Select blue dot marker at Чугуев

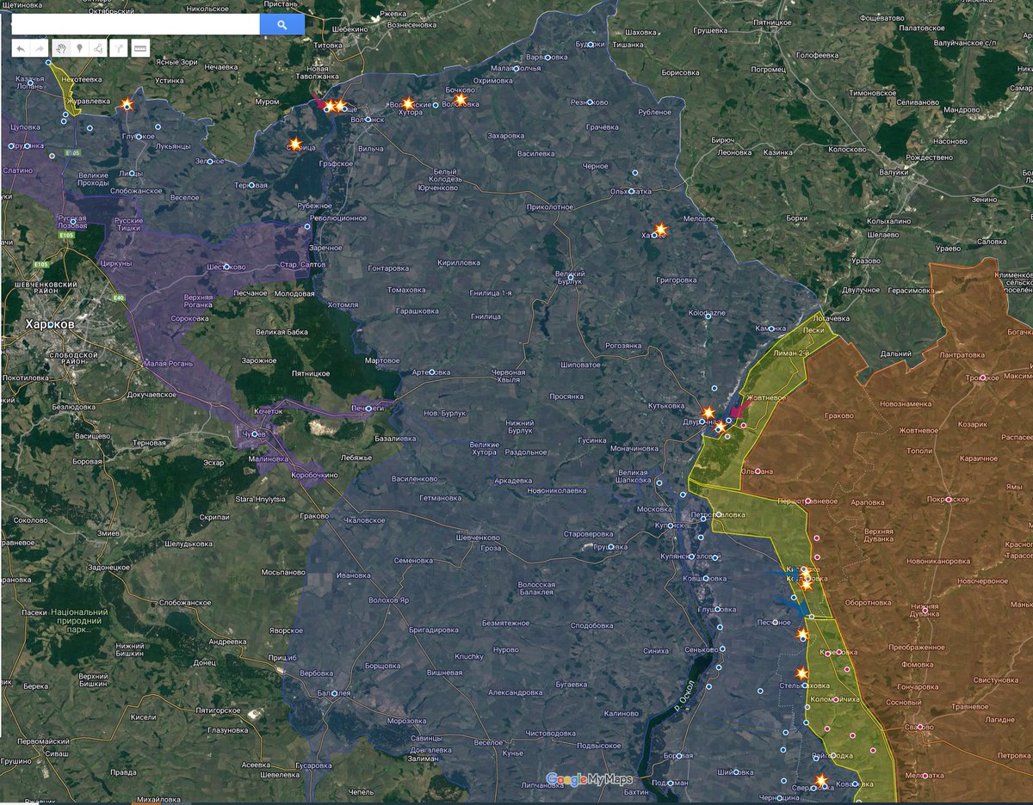pyautogui.click(x=255, y=434)
